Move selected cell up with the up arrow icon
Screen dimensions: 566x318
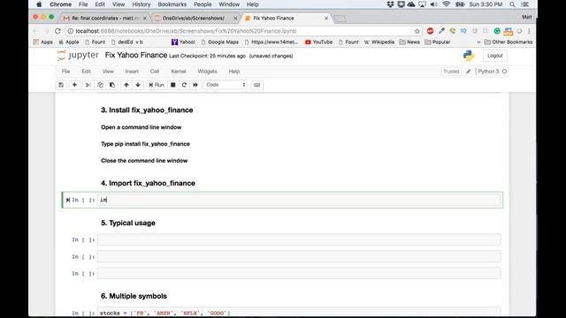[126, 85]
